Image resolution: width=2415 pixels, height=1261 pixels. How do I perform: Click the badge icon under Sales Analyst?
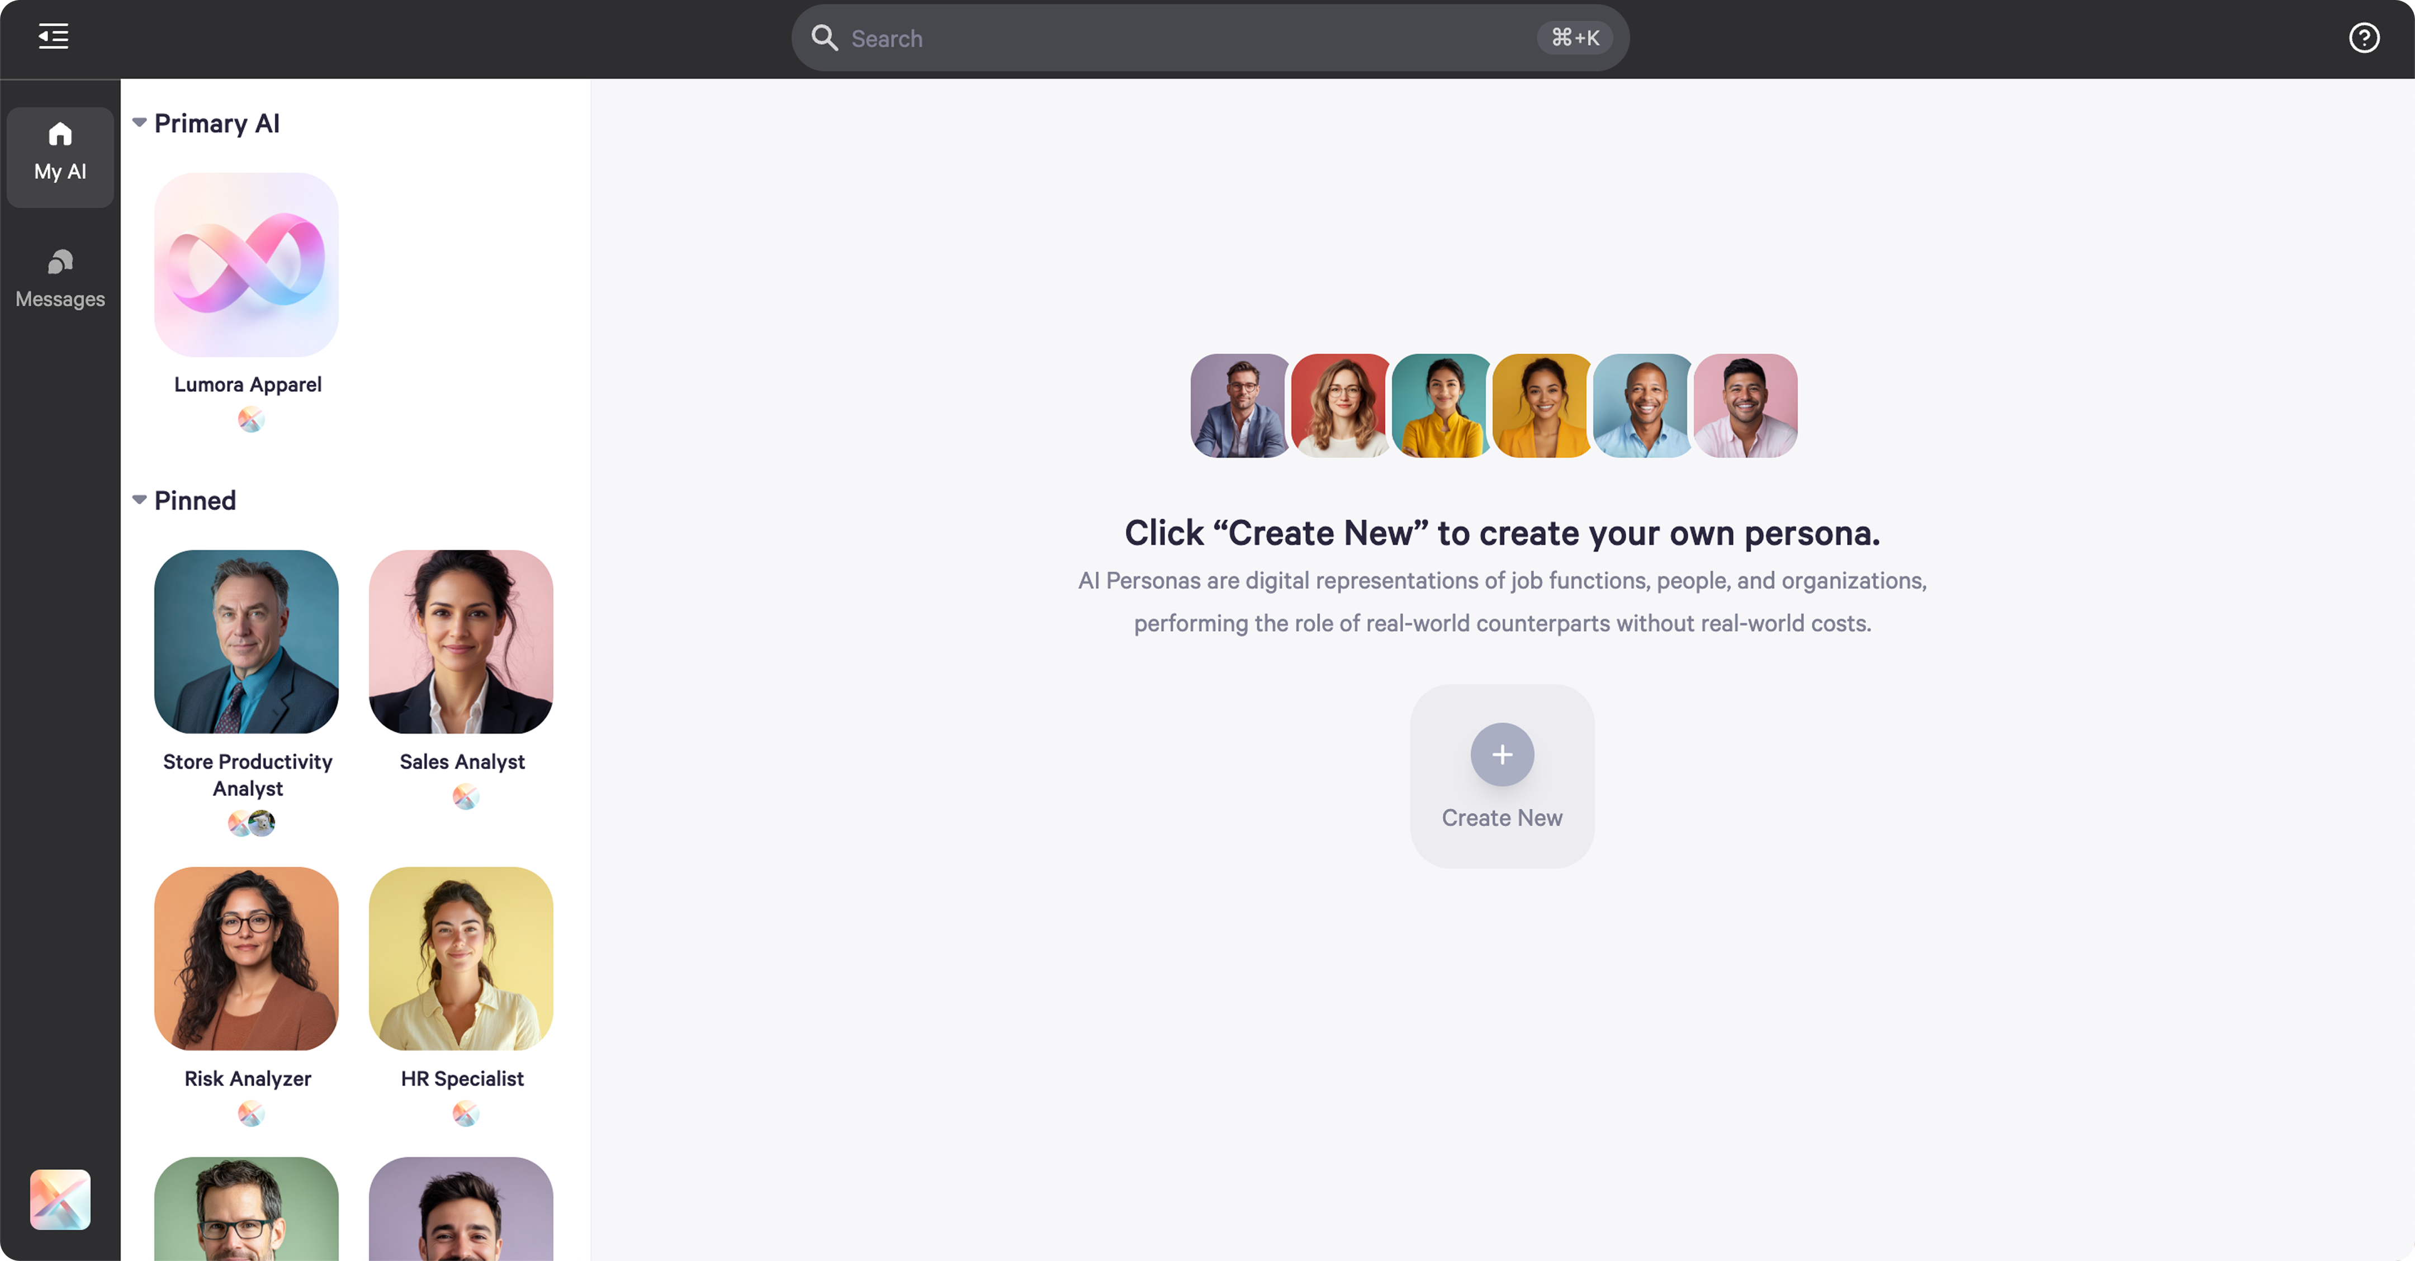pyautogui.click(x=466, y=797)
